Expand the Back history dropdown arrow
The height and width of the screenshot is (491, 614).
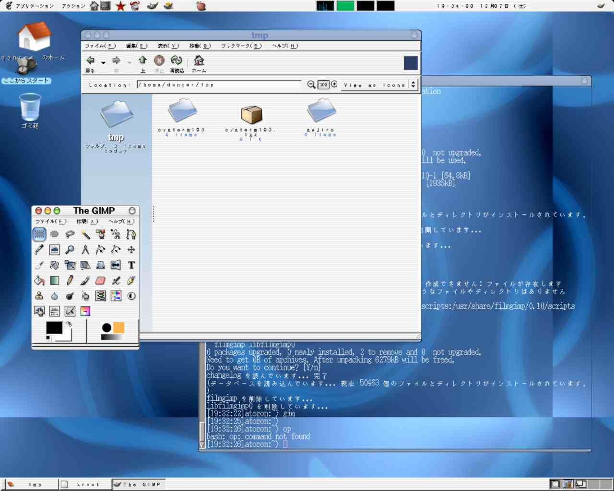(103, 62)
